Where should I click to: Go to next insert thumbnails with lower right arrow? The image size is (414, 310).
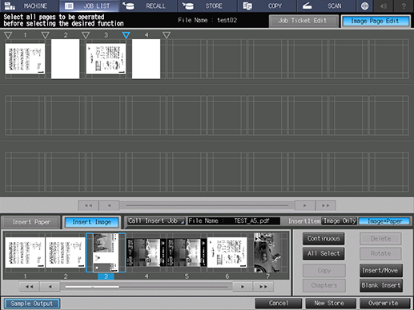[243, 287]
